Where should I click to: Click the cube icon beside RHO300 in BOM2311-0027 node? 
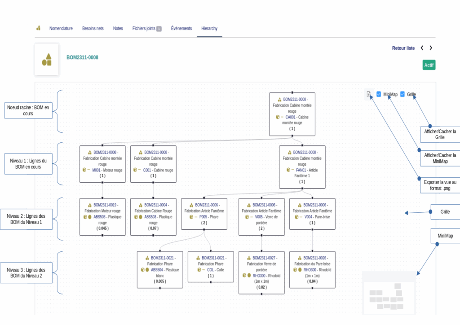coord(244,276)
